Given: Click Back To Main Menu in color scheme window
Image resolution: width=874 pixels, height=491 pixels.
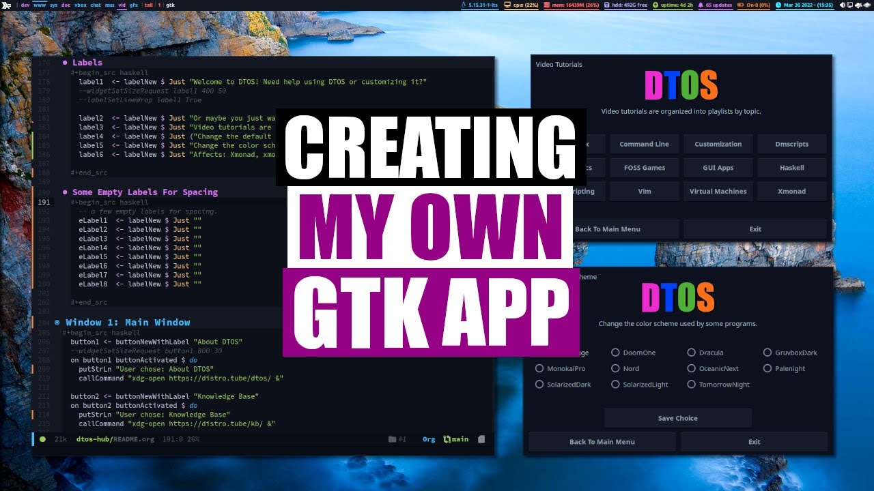Looking at the screenshot, I should tap(602, 442).
